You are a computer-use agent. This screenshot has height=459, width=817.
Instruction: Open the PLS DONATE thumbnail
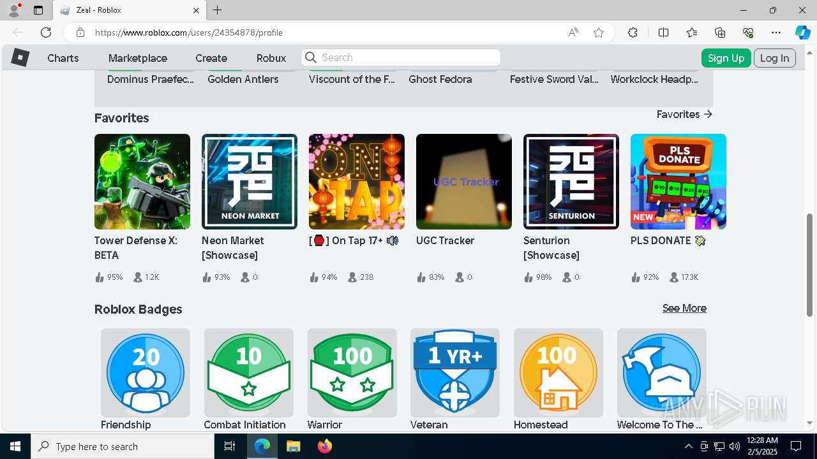(x=678, y=182)
